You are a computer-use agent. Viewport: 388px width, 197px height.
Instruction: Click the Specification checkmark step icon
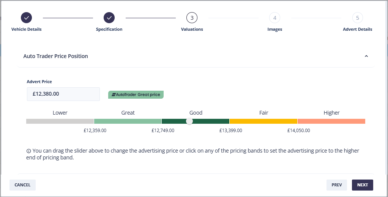109,17
